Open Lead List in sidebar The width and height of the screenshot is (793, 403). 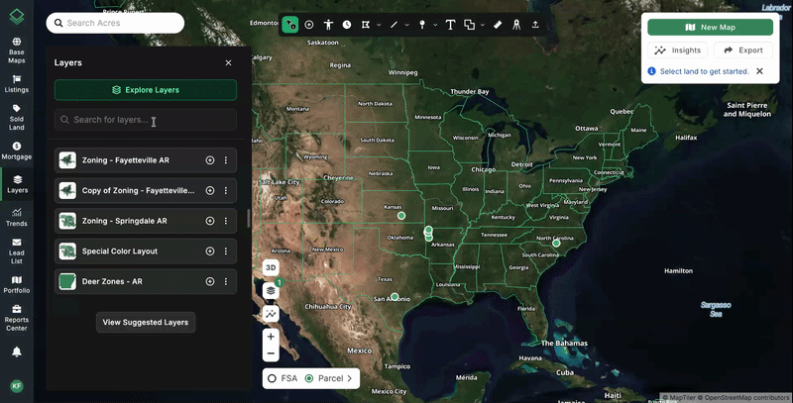(17, 251)
